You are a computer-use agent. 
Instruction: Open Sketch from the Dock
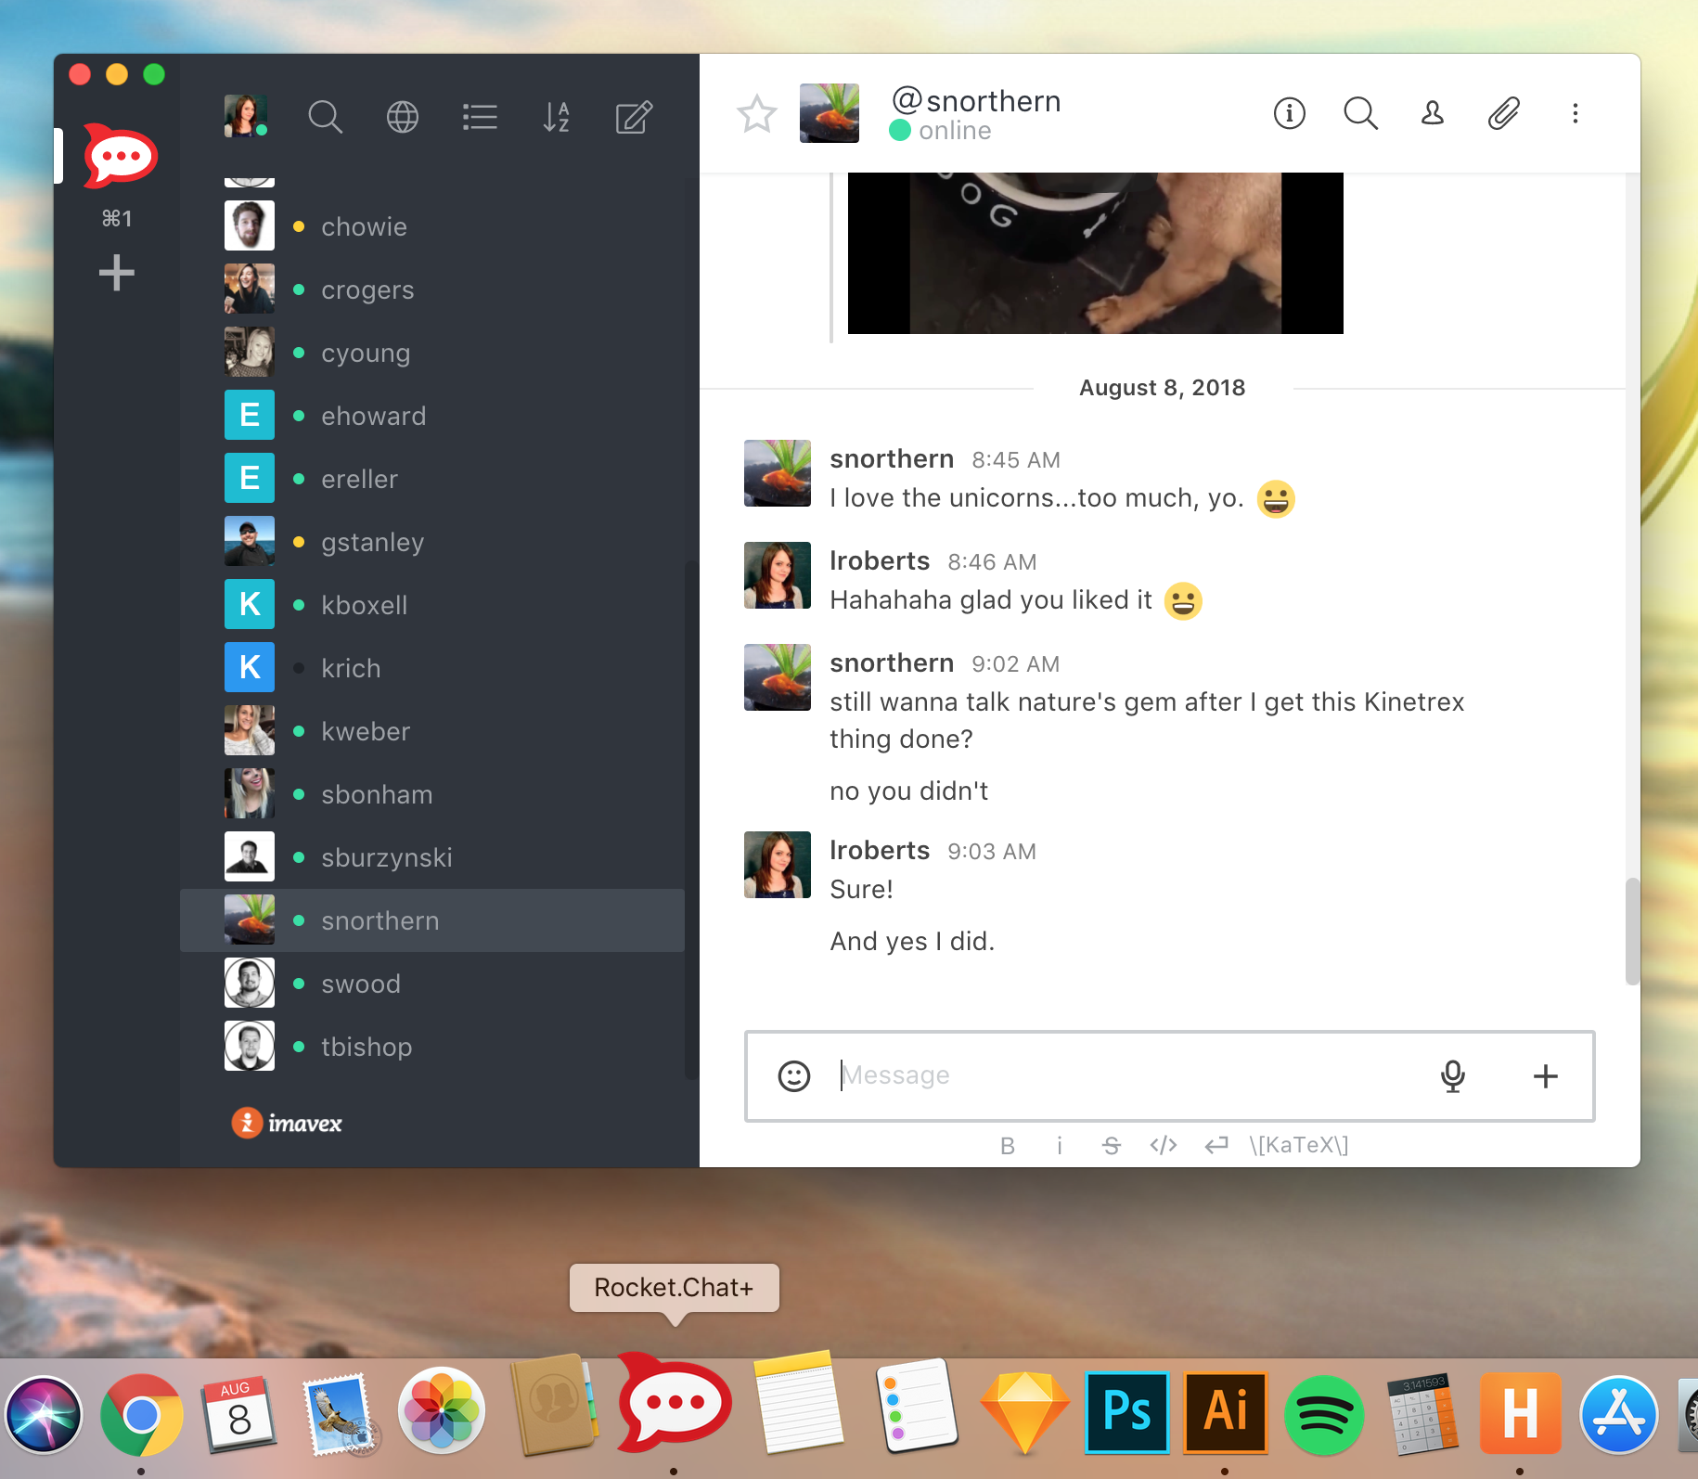(x=1025, y=1412)
